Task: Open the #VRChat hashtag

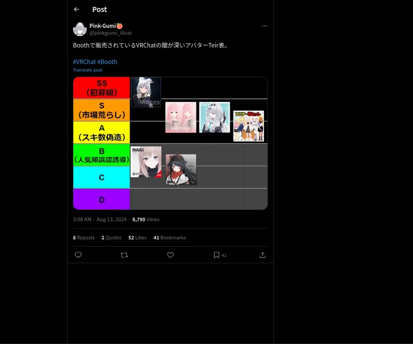Action: pyautogui.click(x=84, y=62)
